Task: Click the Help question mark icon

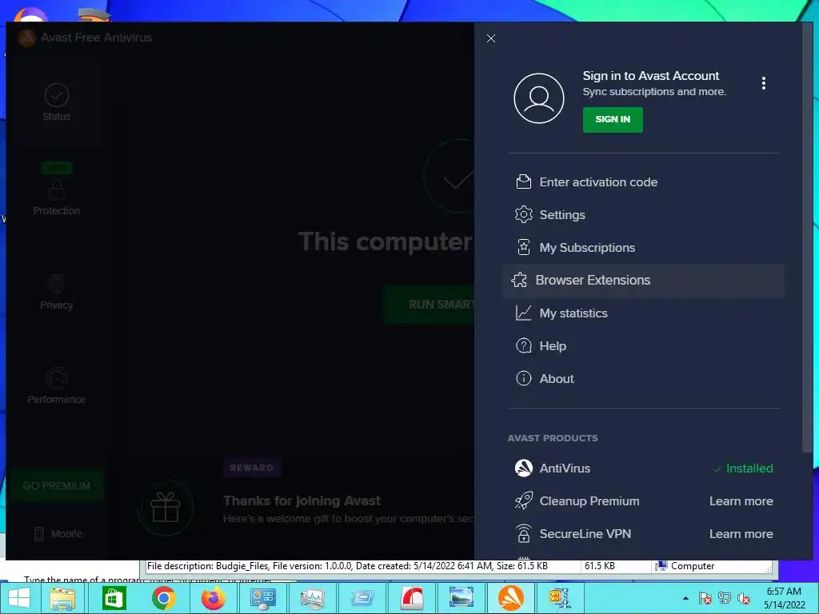Action: click(523, 345)
